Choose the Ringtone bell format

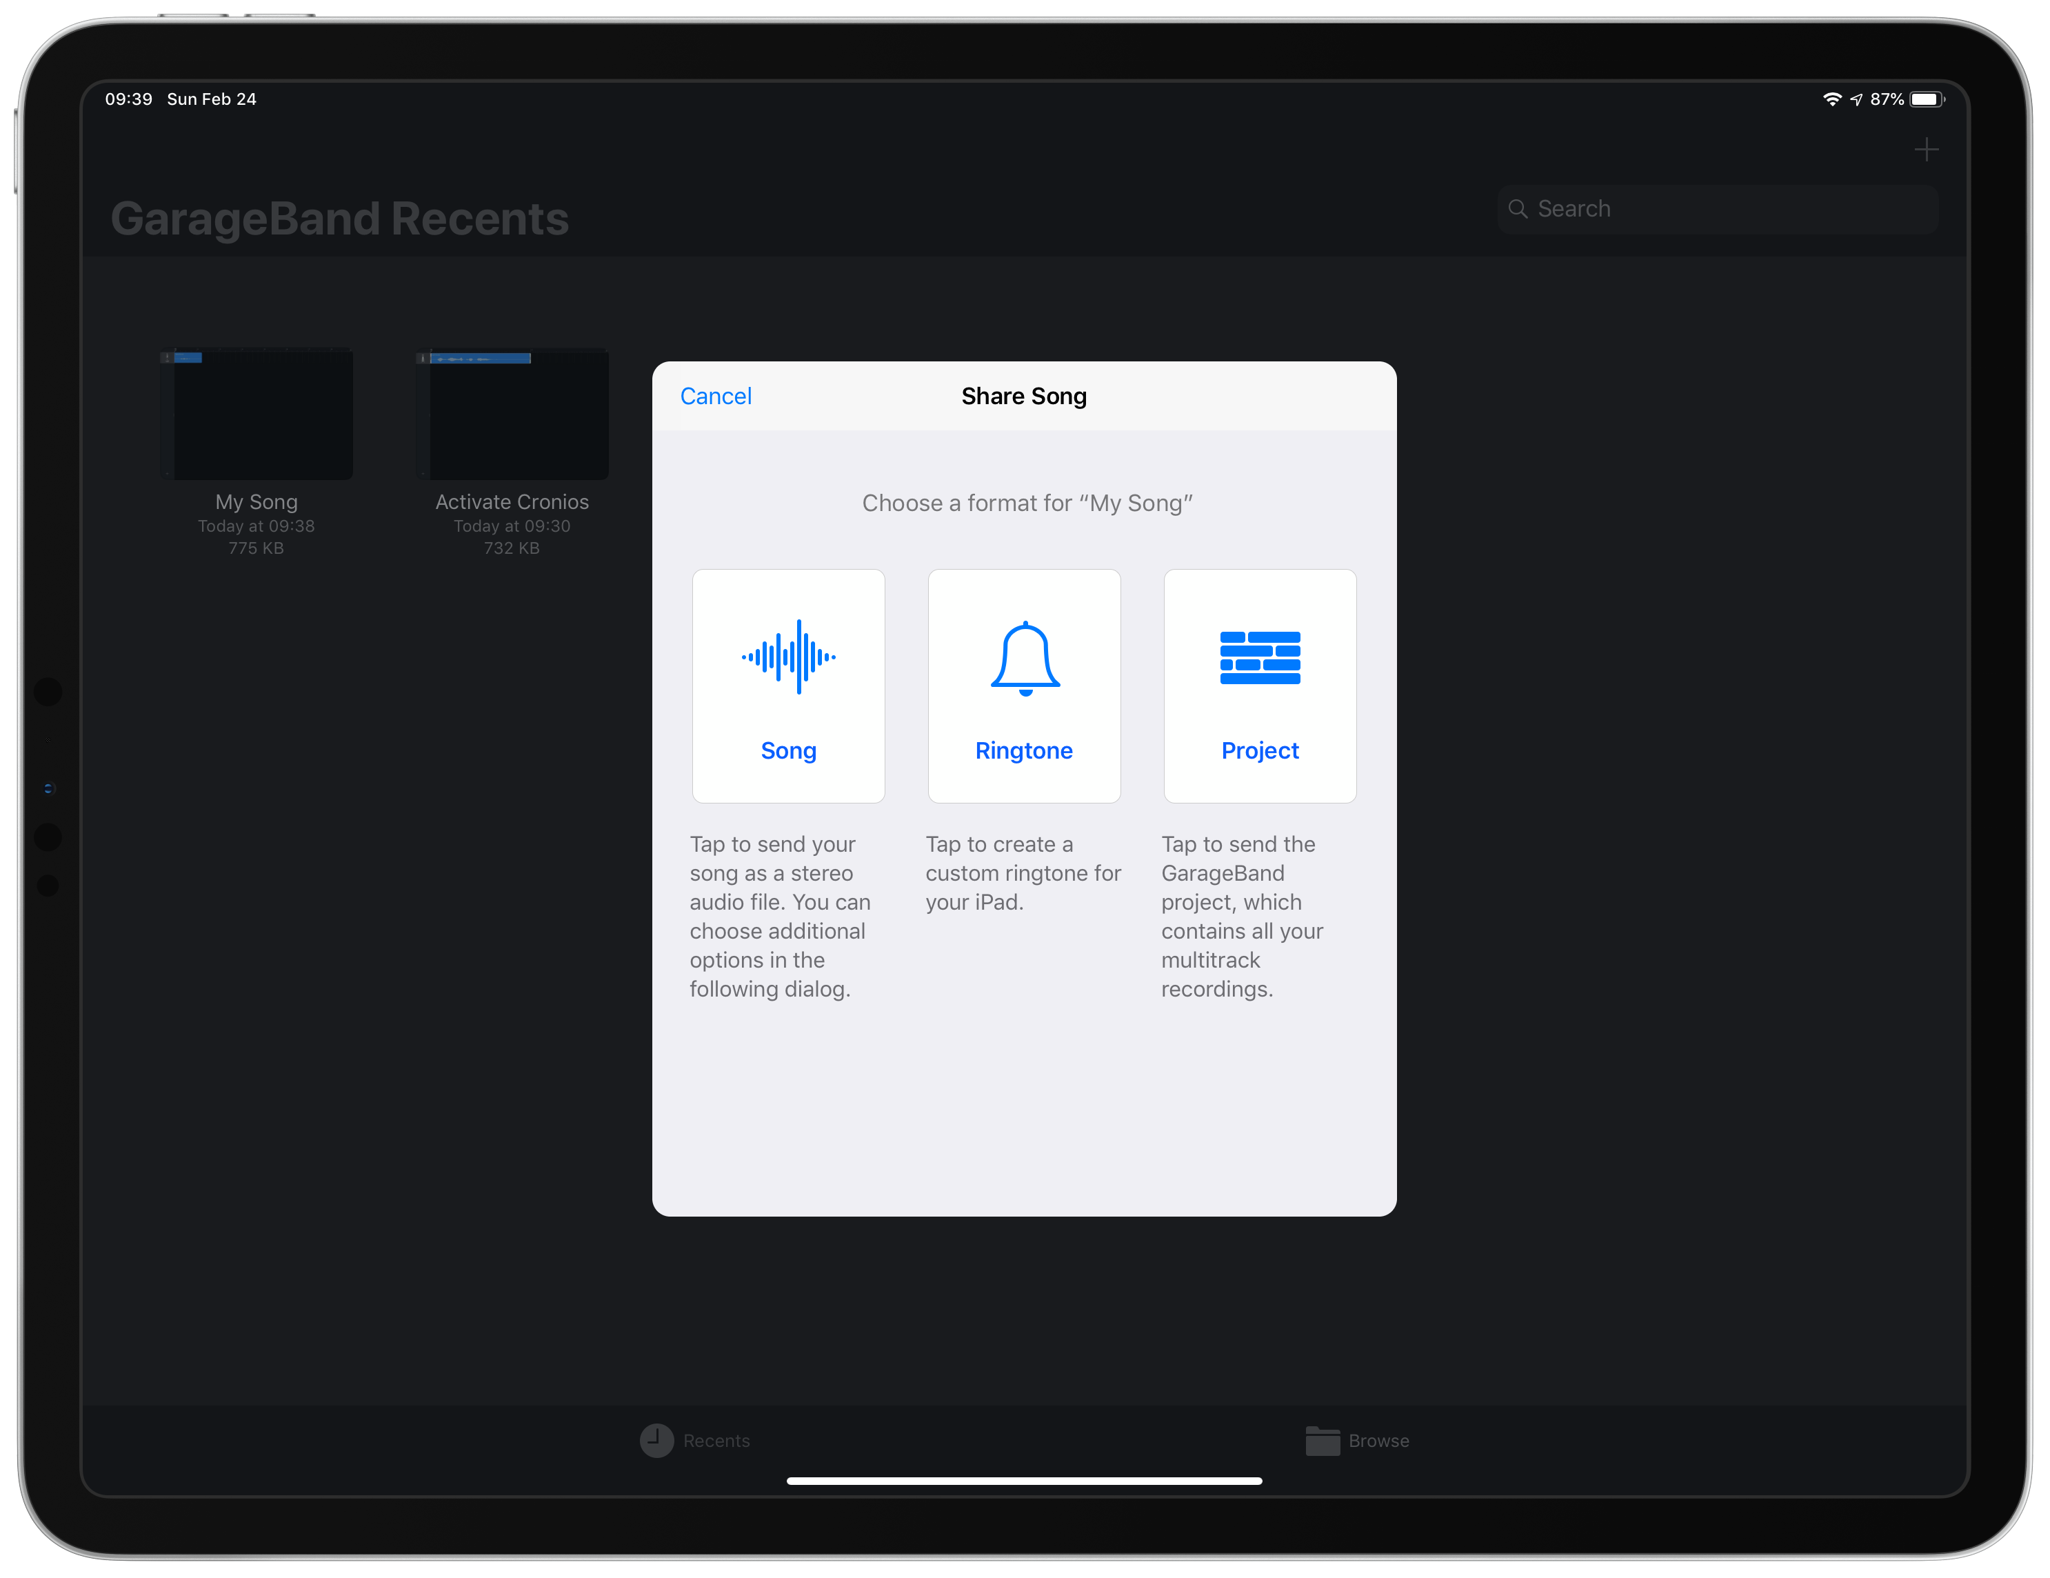1024,686
